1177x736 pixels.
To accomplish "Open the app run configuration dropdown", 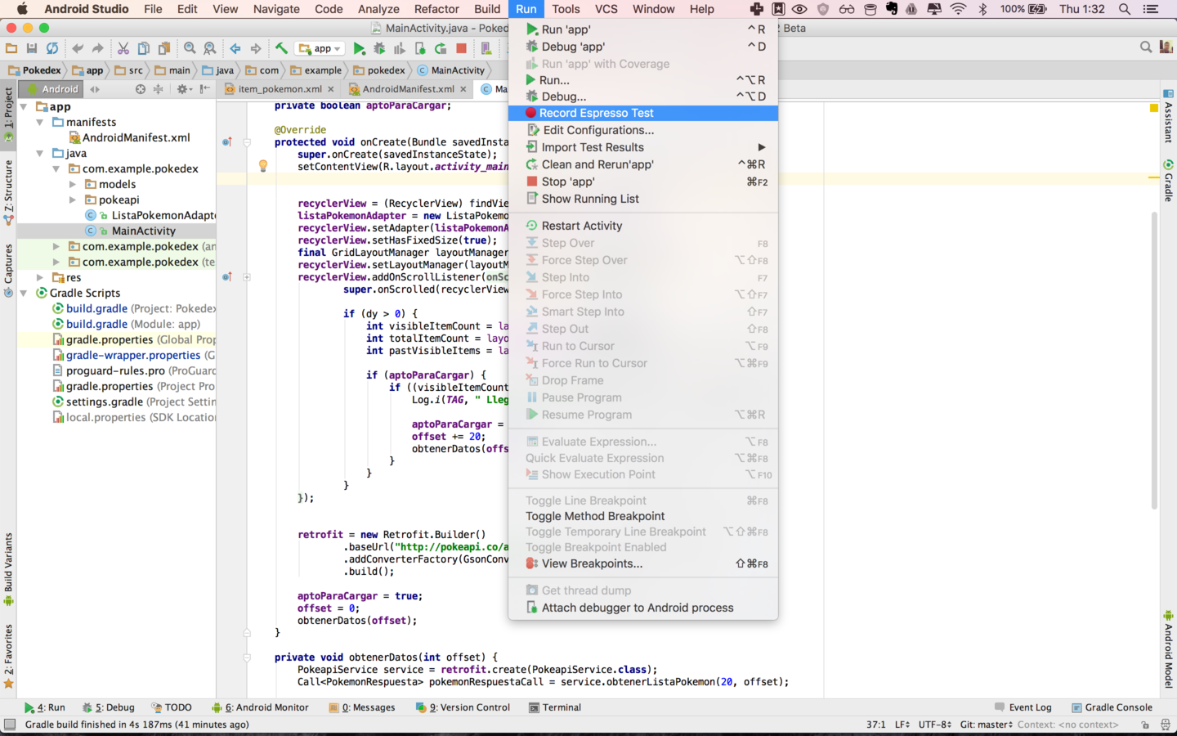I will coord(320,48).
